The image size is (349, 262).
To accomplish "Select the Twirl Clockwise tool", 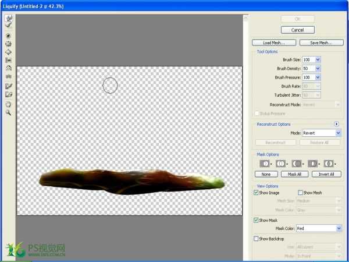I will click(9, 36).
